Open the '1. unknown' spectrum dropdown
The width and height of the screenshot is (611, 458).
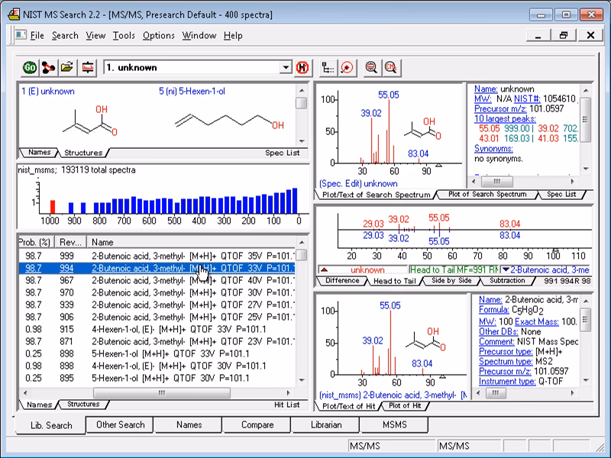coord(286,67)
